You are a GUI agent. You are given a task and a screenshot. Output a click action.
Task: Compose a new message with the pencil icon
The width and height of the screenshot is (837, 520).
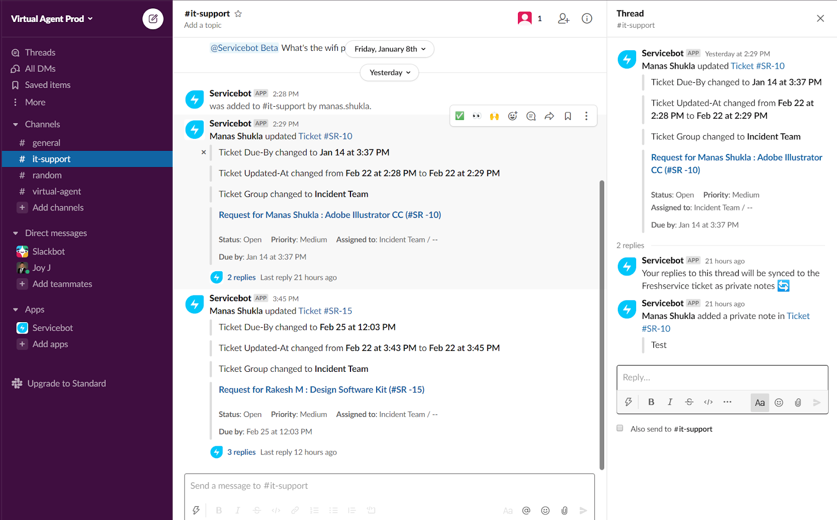(x=153, y=19)
